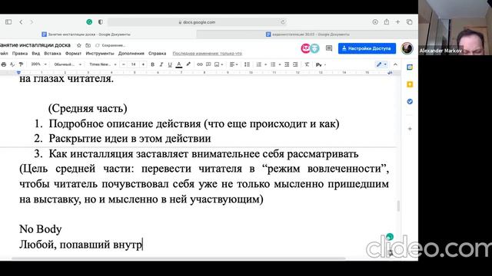
Task: Open the Последнее изменение link
Action: pyautogui.click(x=207, y=54)
